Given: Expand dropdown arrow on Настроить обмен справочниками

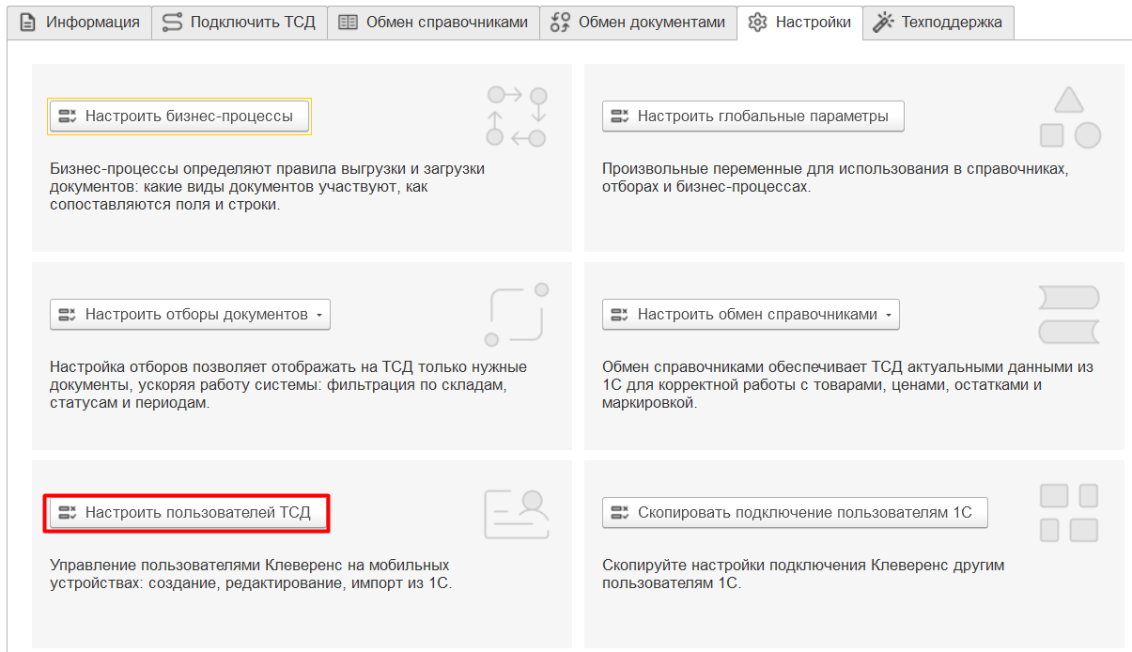Looking at the screenshot, I should pos(888,315).
